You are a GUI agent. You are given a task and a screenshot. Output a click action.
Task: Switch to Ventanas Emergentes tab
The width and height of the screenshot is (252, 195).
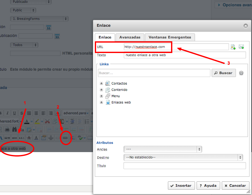(x=170, y=37)
